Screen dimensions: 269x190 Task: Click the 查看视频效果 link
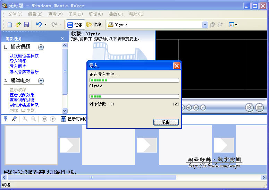coord(22,95)
